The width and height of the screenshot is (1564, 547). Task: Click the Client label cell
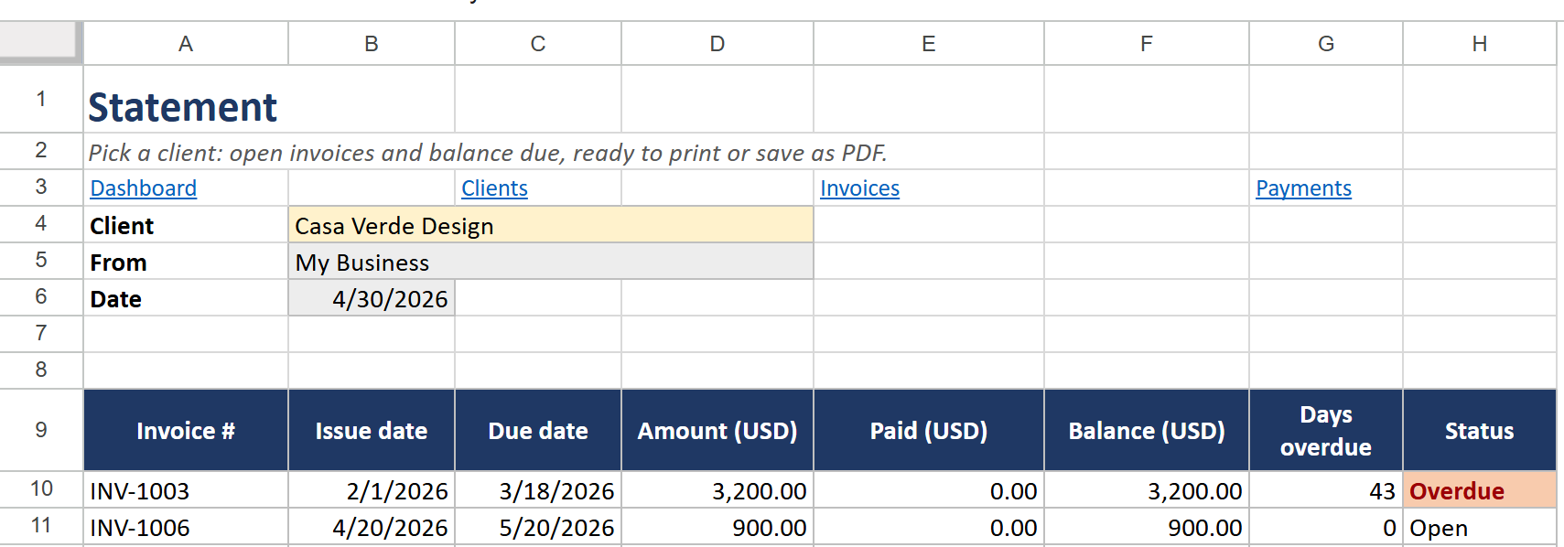(x=186, y=225)
